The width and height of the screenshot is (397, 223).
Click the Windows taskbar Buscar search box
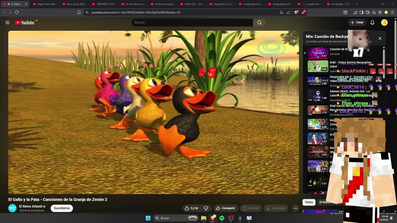tap(176, 218)
